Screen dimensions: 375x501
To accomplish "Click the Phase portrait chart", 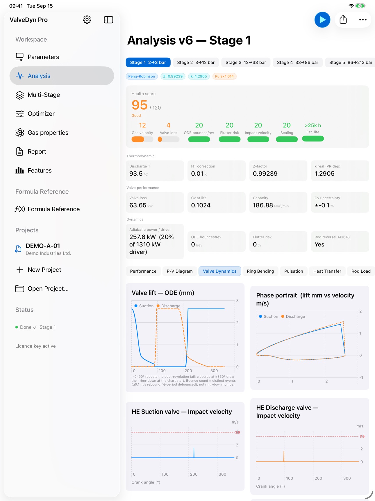I will point(310,338).
